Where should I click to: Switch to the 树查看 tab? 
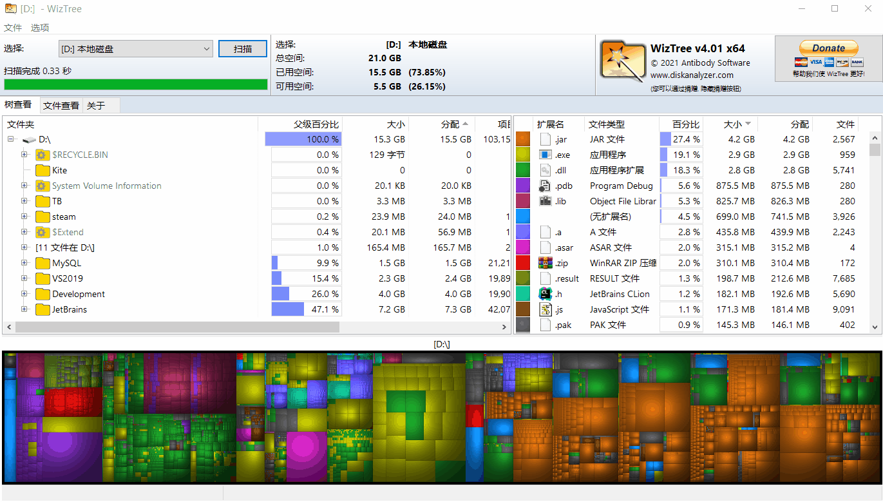pos(18,105)
